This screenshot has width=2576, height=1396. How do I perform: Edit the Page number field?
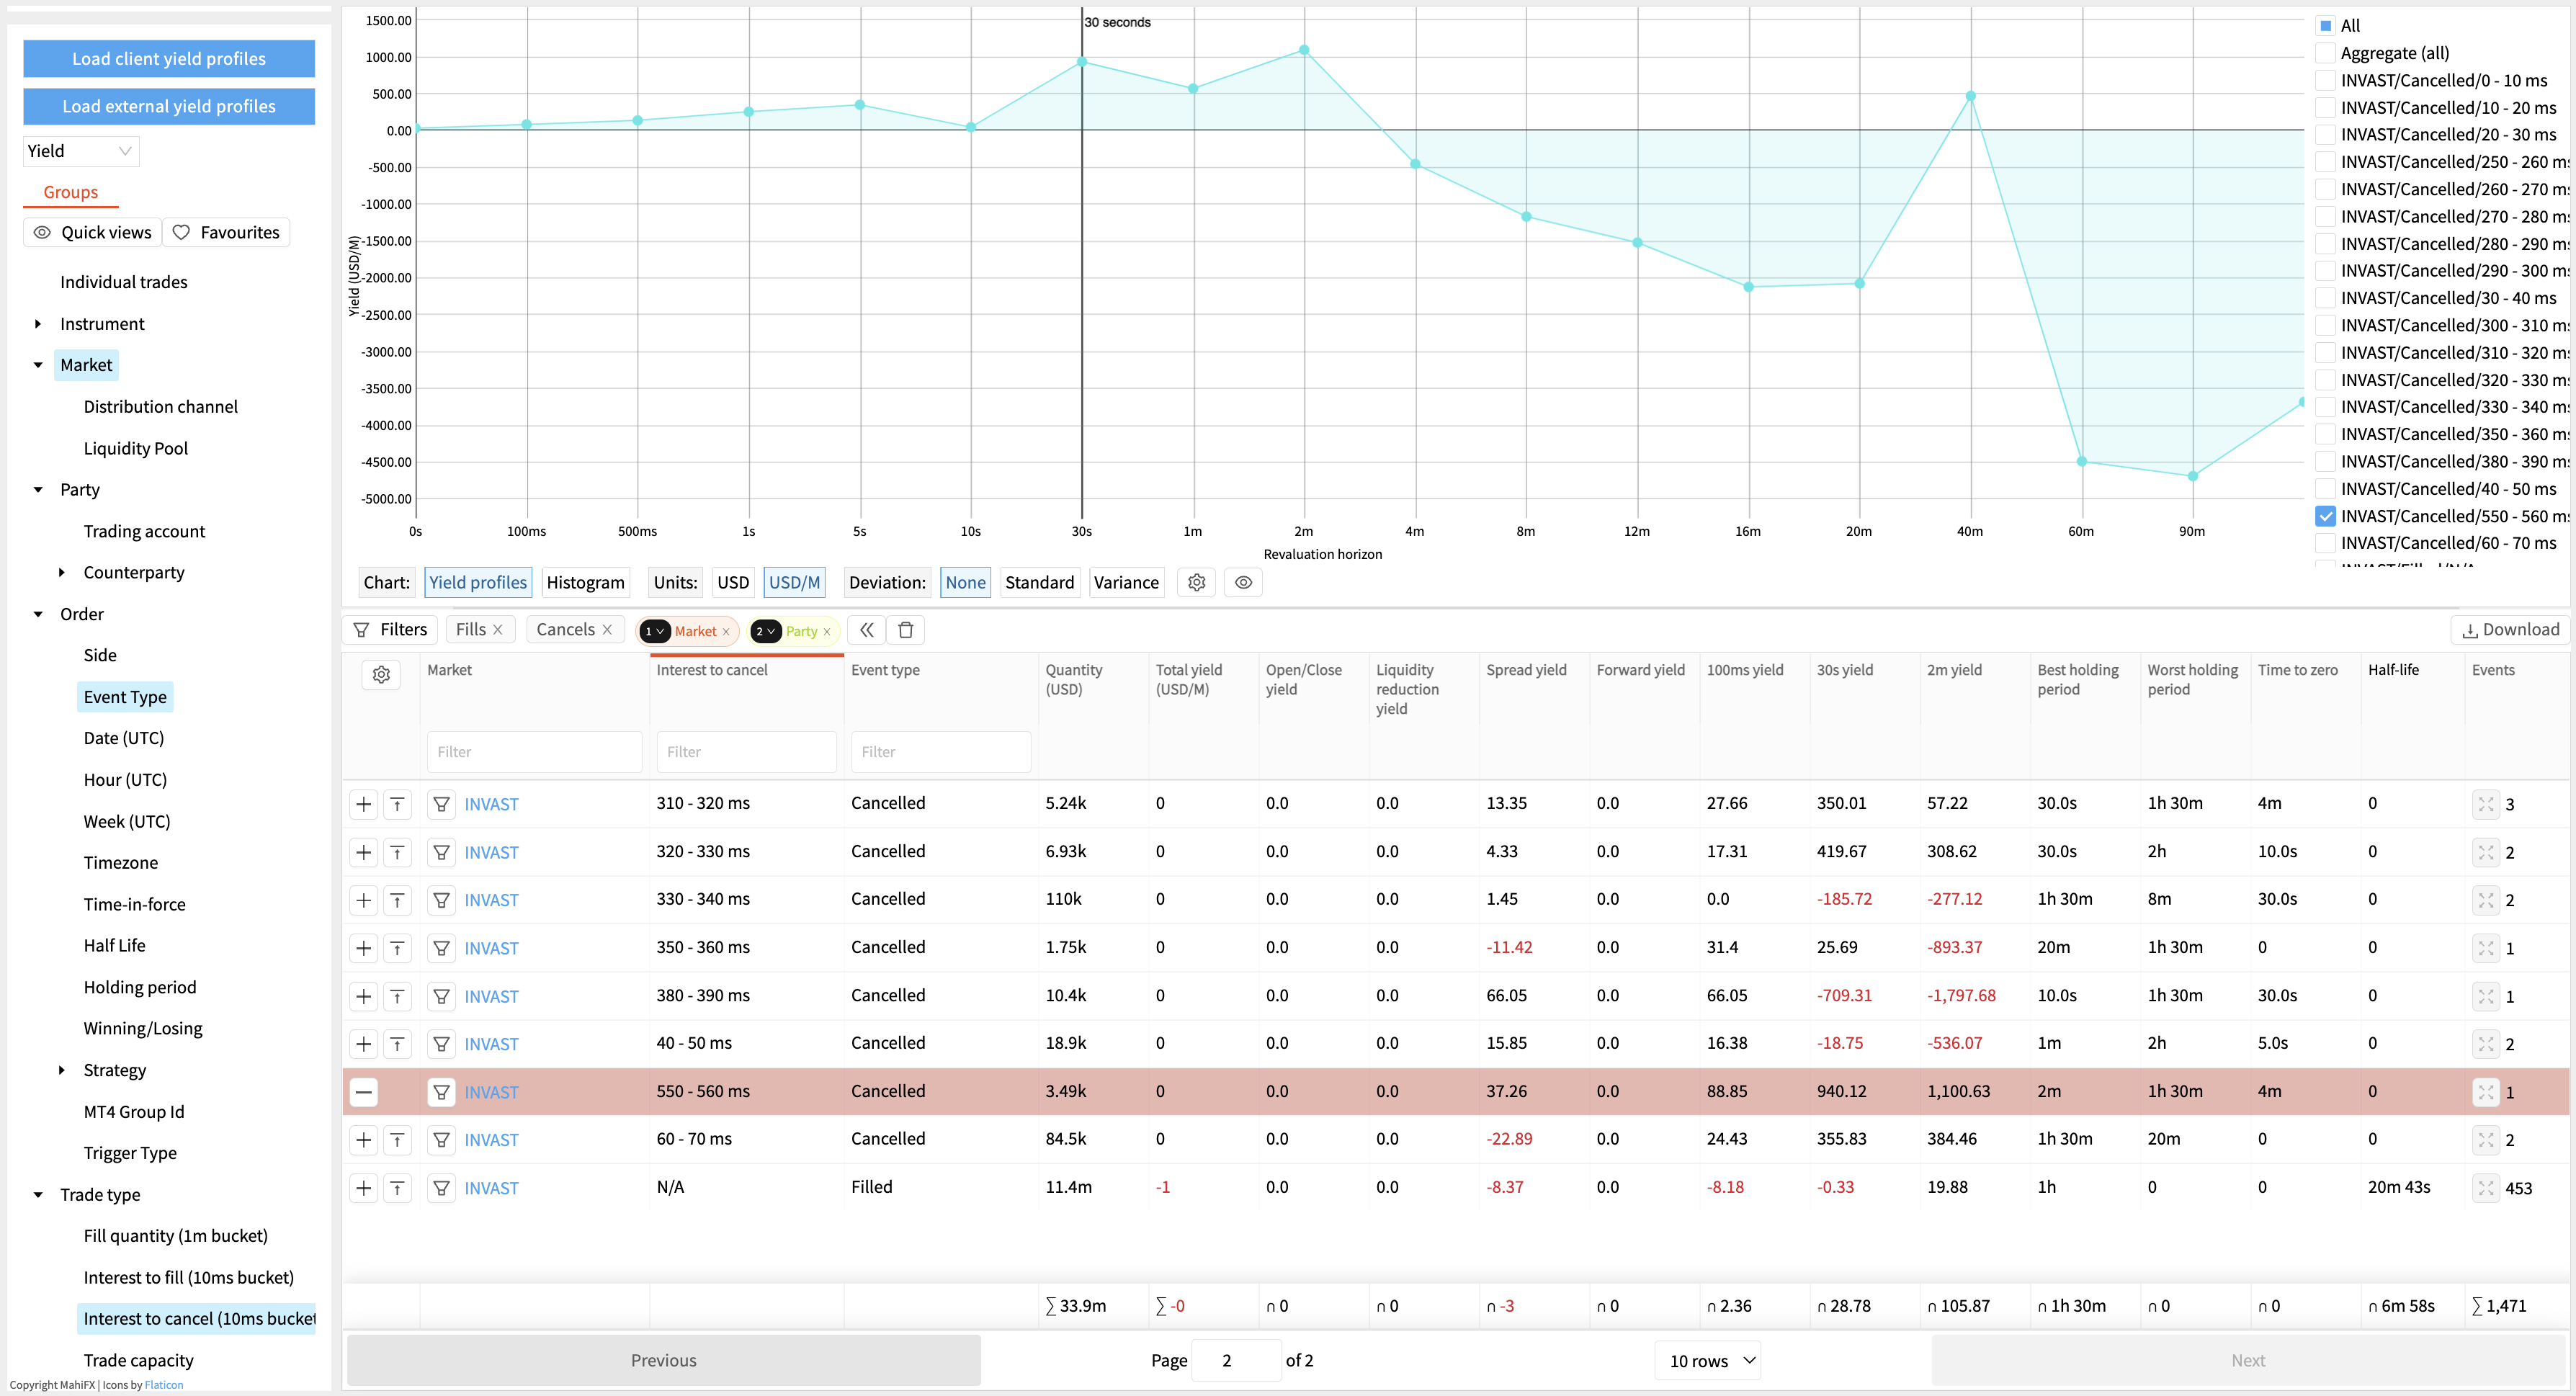[1237, 1361]
